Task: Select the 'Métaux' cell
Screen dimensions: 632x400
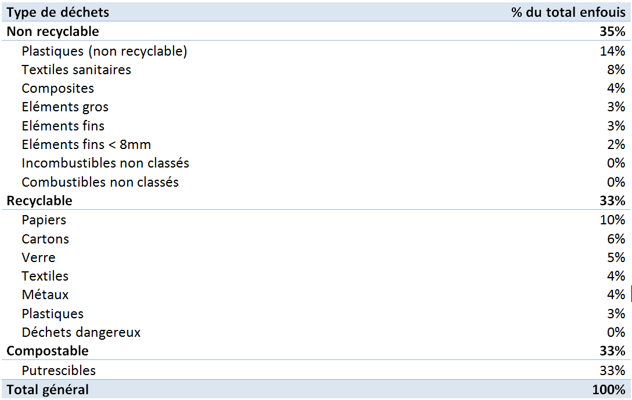Action: pos(45,295)
